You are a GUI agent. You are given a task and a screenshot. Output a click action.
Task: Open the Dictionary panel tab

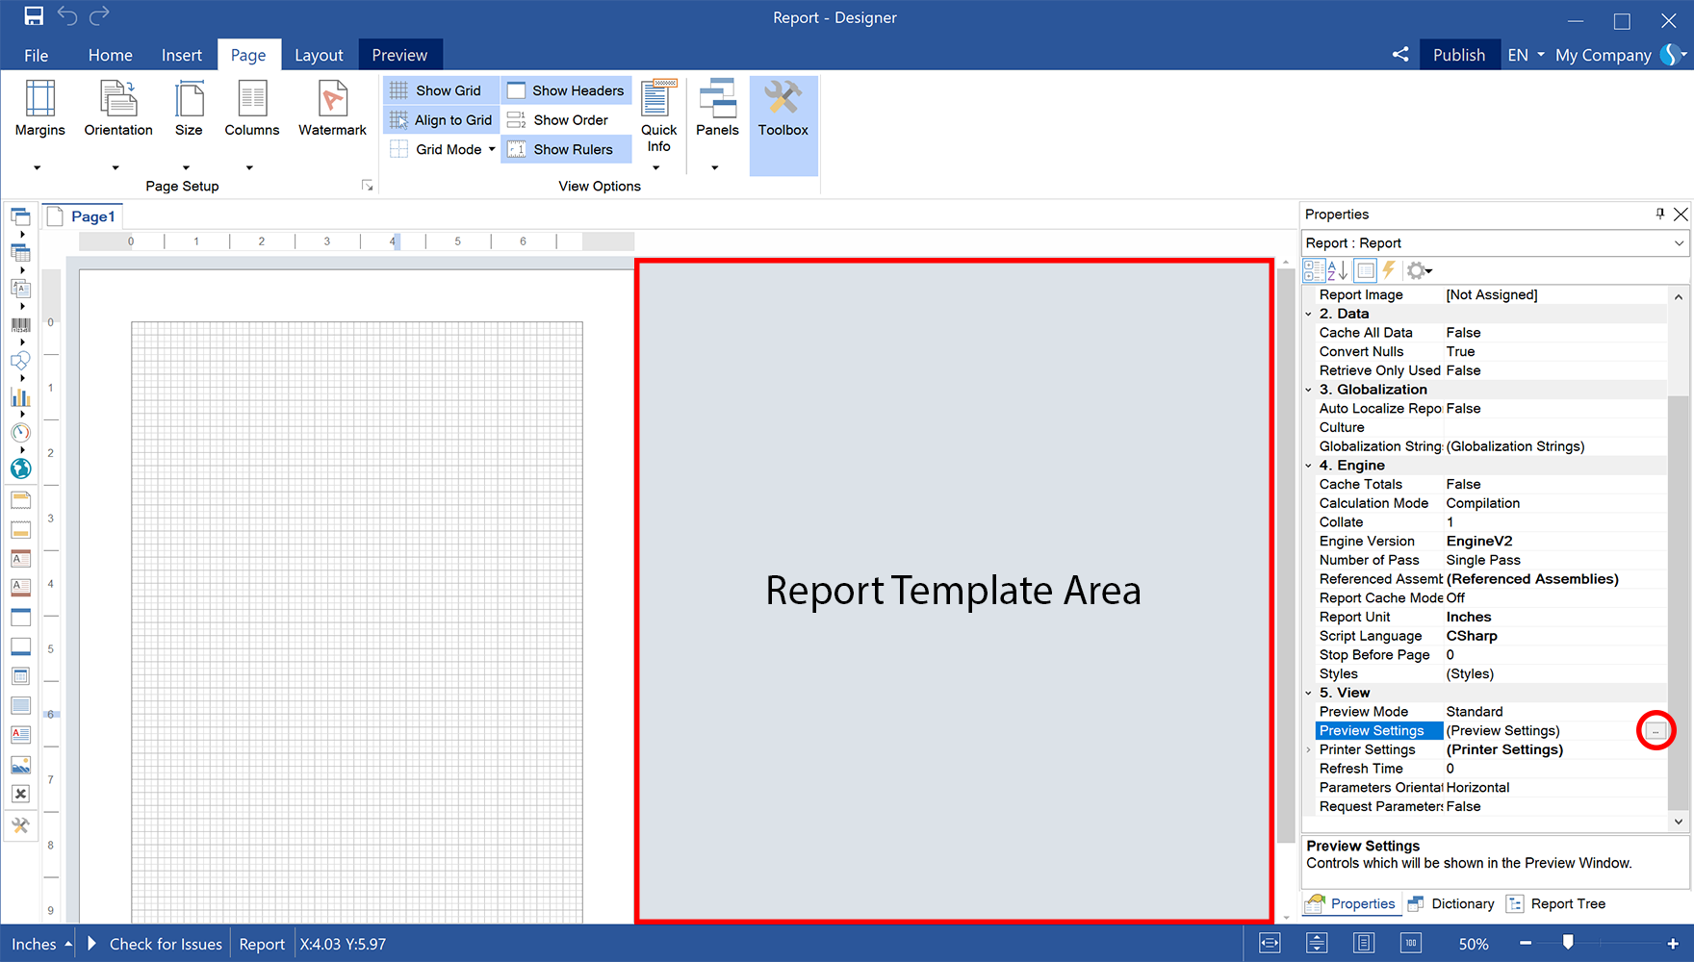(1451, 903)
